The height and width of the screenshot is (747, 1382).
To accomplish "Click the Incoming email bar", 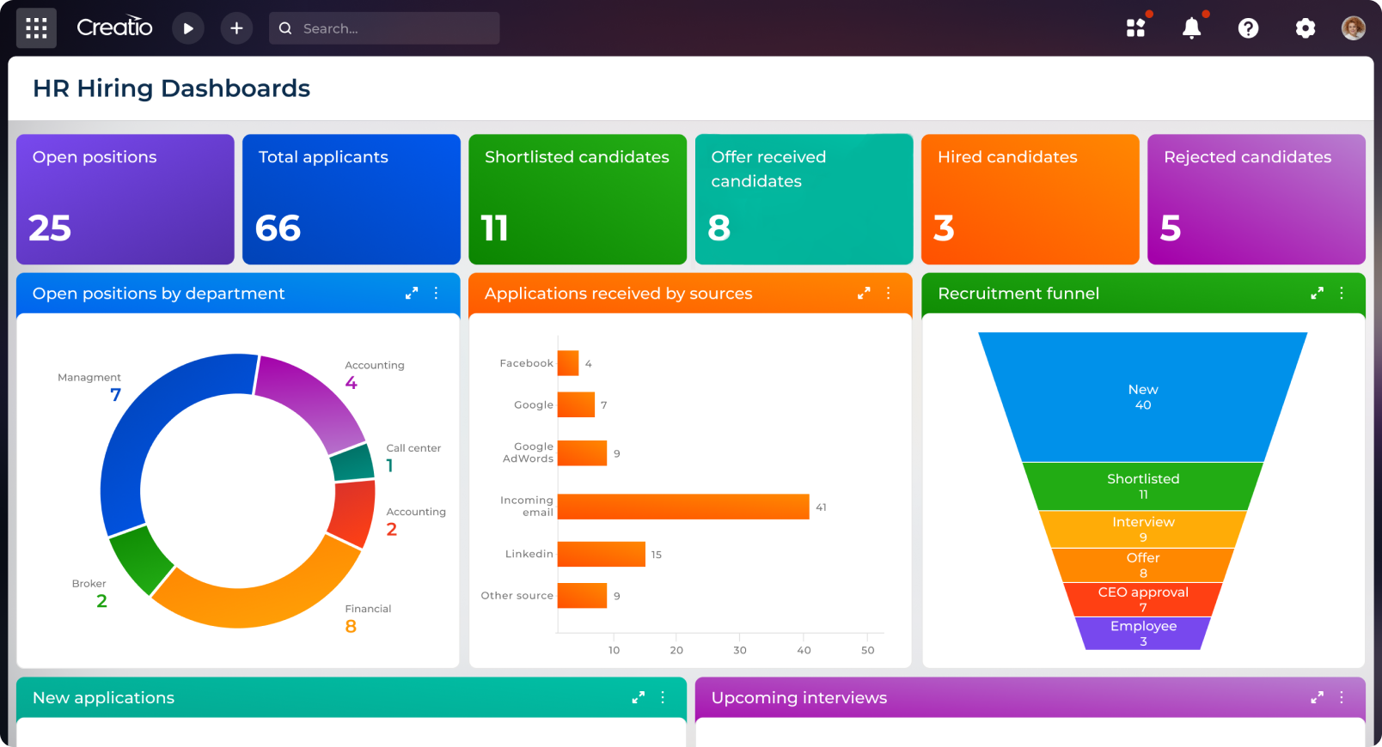I will 683,507.
